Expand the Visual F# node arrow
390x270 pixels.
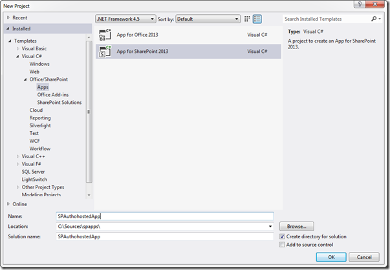tap(18, 164)
